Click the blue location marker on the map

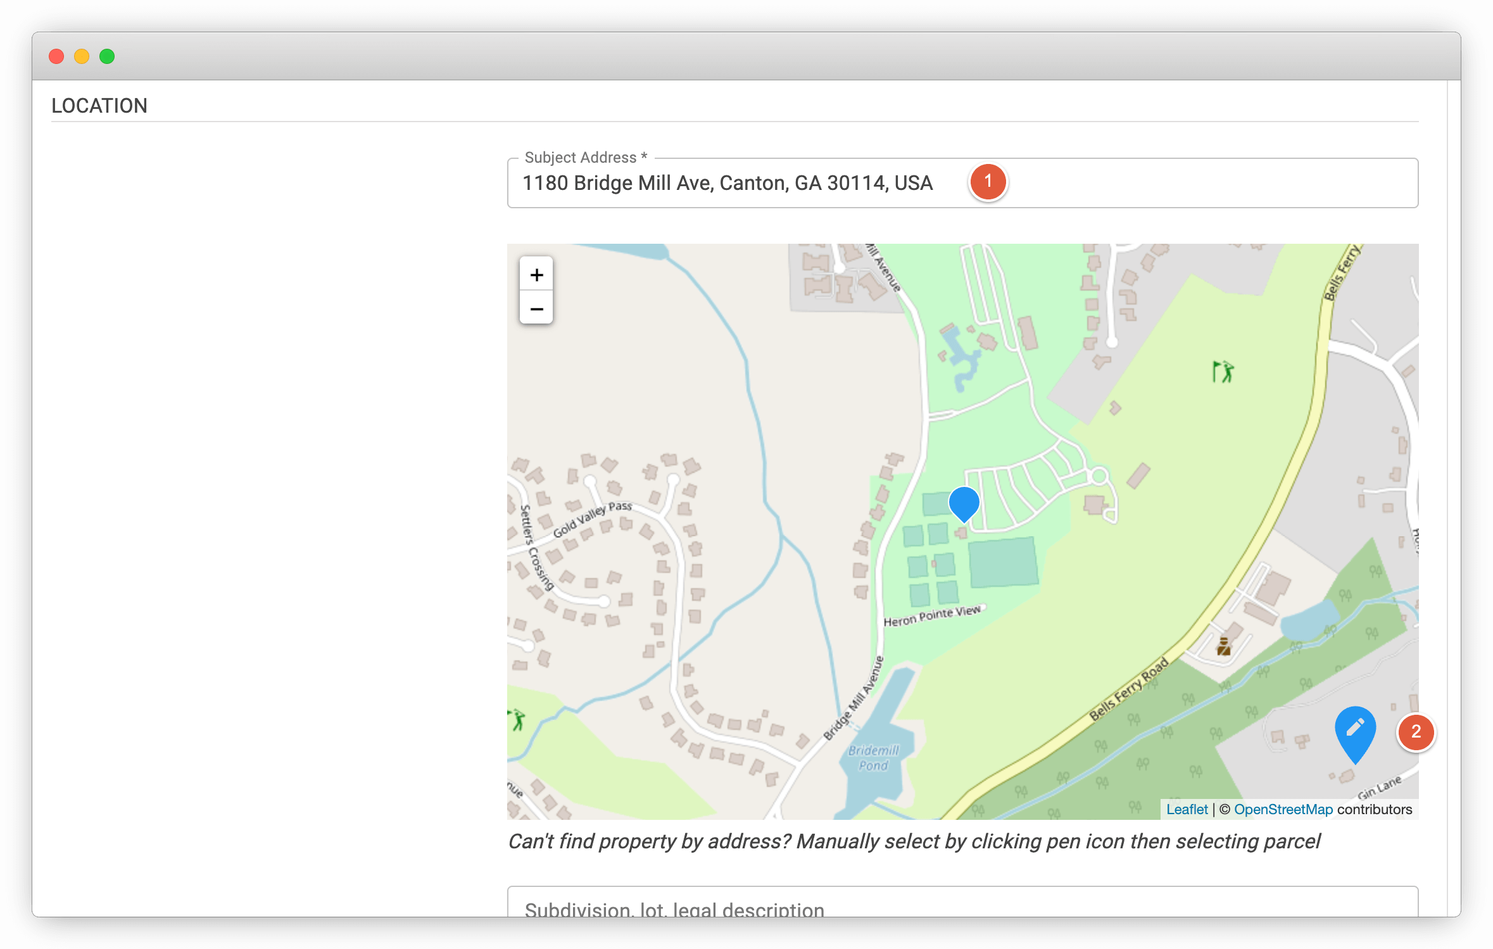(964, 503)
